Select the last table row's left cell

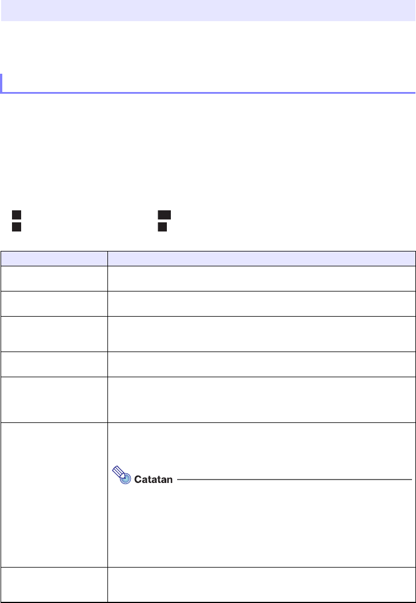[55, 584]
